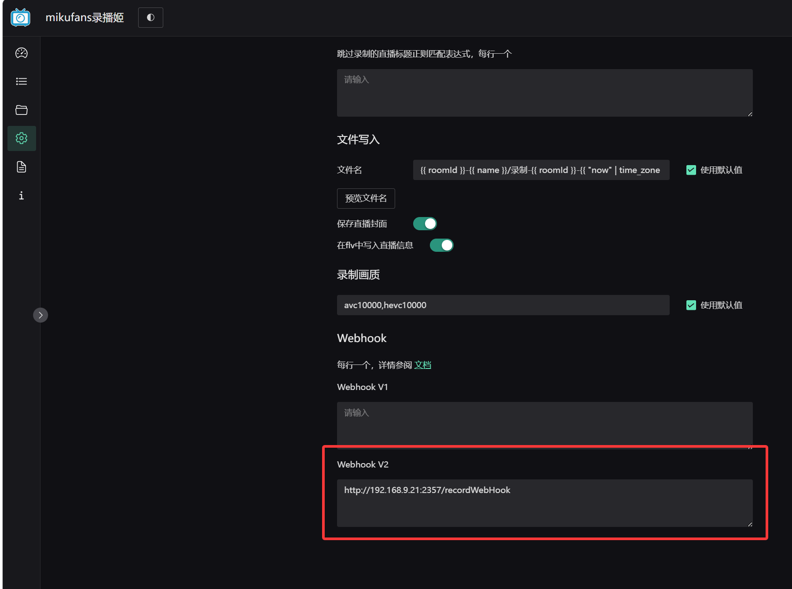
Task: Select the settings gear icon in sidebar
Action: pos(22,138)
